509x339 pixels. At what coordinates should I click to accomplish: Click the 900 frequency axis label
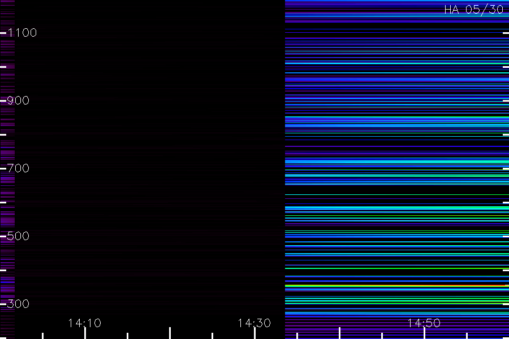[x=18, y=100]
